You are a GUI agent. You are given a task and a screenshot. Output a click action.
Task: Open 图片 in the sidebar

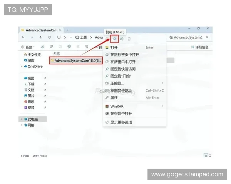pos(29,96)
